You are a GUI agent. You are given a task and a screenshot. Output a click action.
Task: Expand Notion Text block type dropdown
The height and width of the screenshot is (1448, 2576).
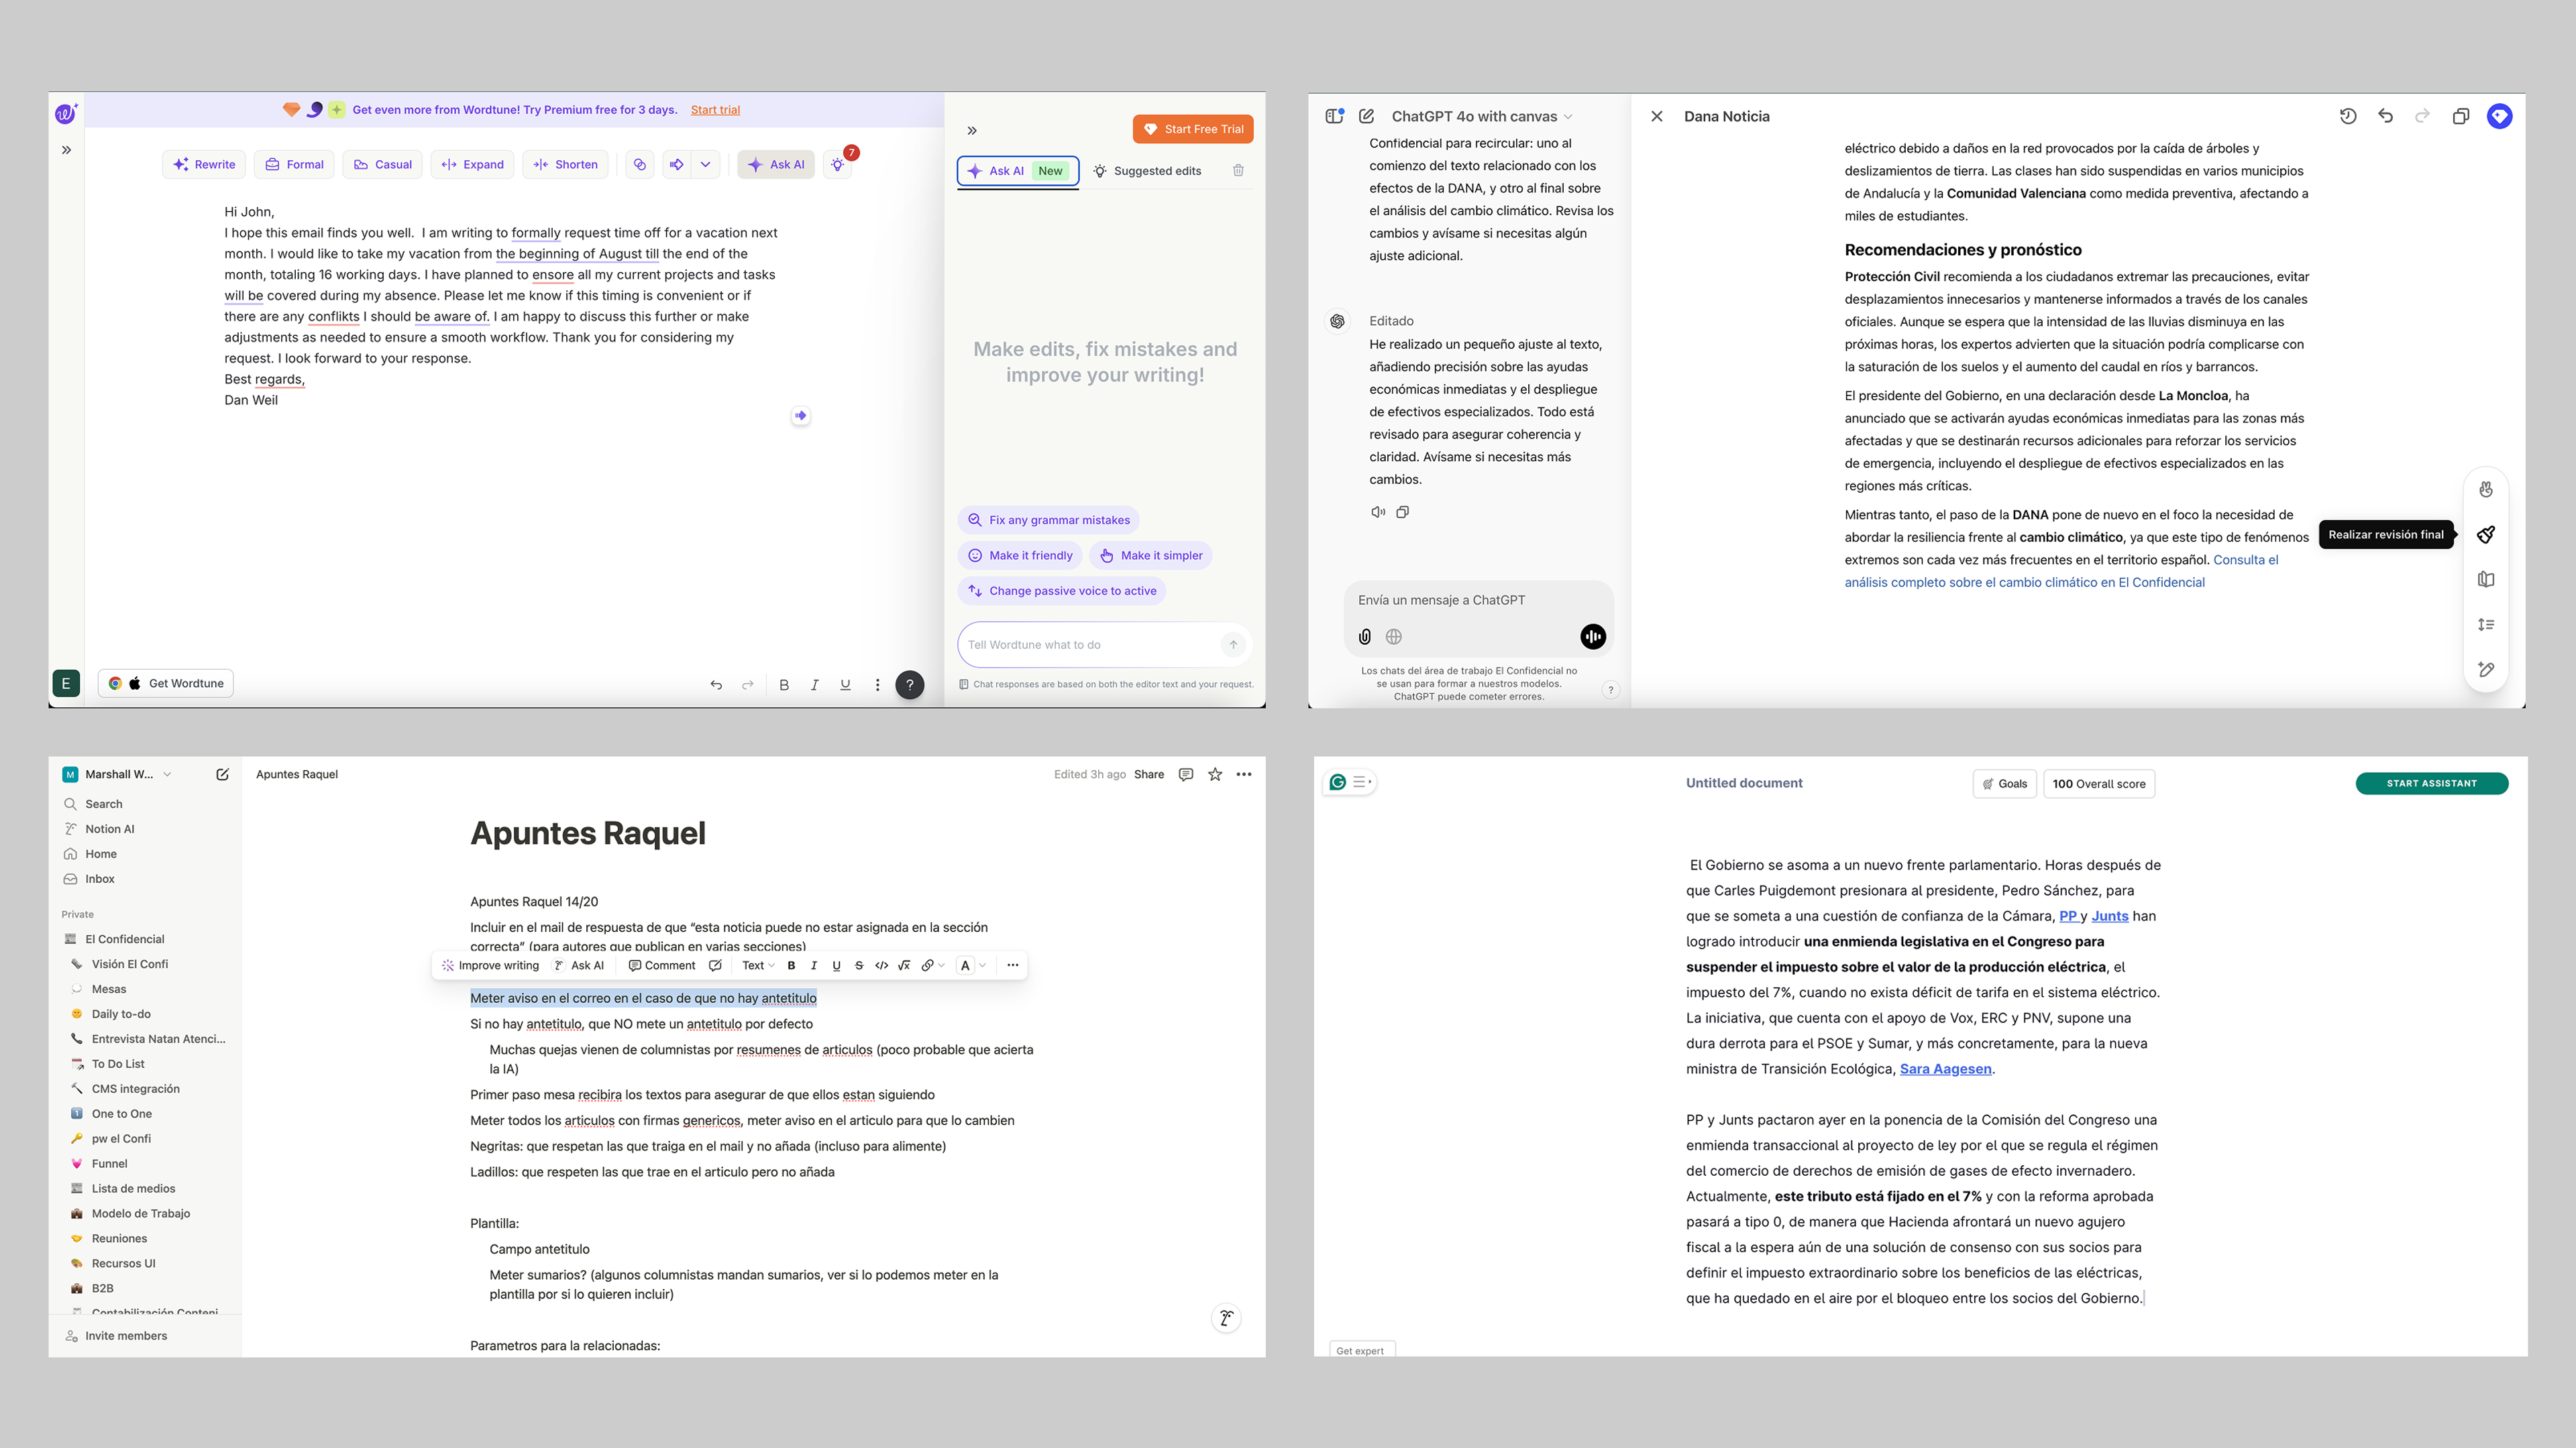click(758, 965)
